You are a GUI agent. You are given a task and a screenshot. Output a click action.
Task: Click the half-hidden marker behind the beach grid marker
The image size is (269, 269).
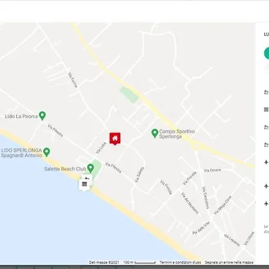pyautogui.click(x=88, y=177)
